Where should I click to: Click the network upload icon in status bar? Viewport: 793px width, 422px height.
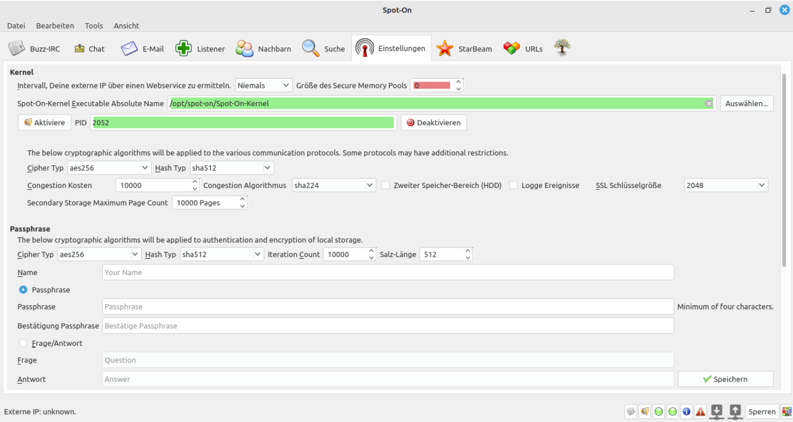735,411
